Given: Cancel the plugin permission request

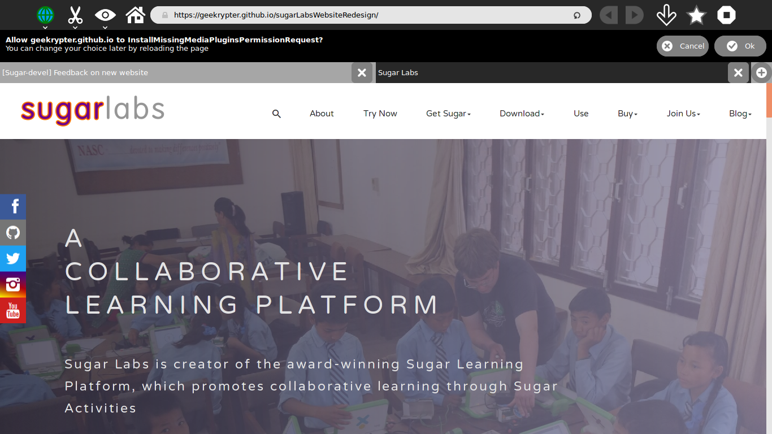Looking at the screenshot, I should pos(683,46).
